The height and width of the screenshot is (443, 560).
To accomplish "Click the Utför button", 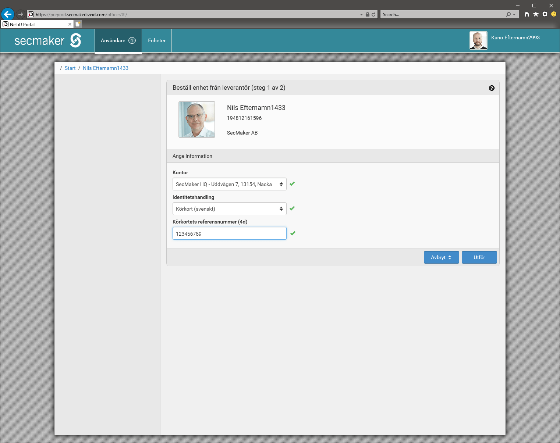I will [479, 257].
